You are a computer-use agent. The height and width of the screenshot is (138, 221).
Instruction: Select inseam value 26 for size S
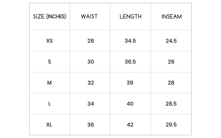[171, 62]
